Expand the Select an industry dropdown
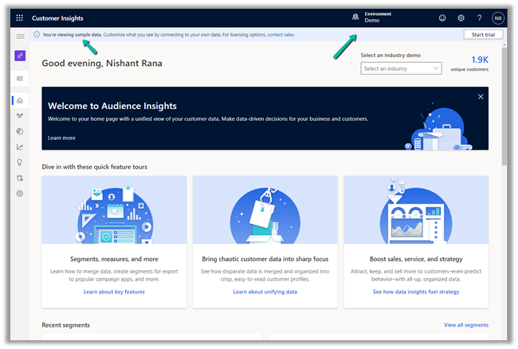 [x=401, y=69]
